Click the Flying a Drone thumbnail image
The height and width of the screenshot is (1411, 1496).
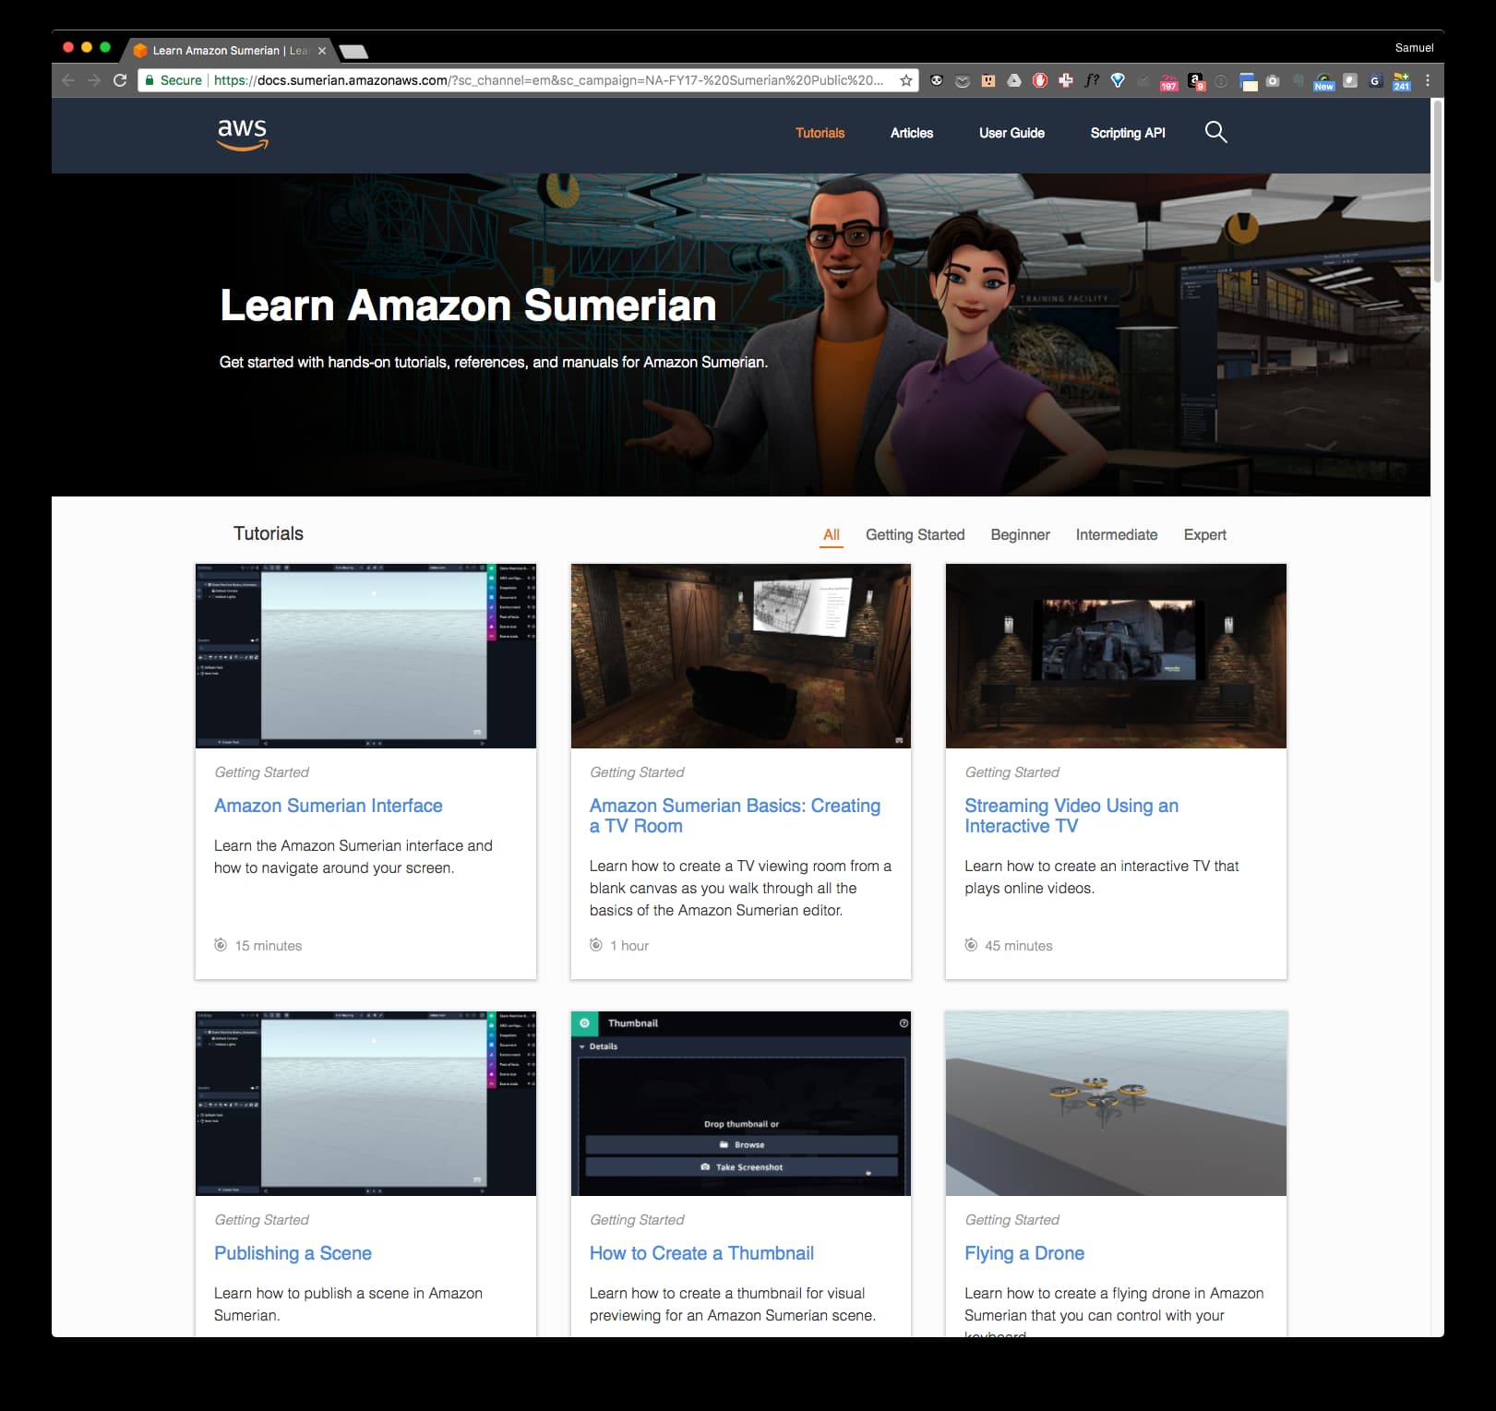[1115, 1103]
